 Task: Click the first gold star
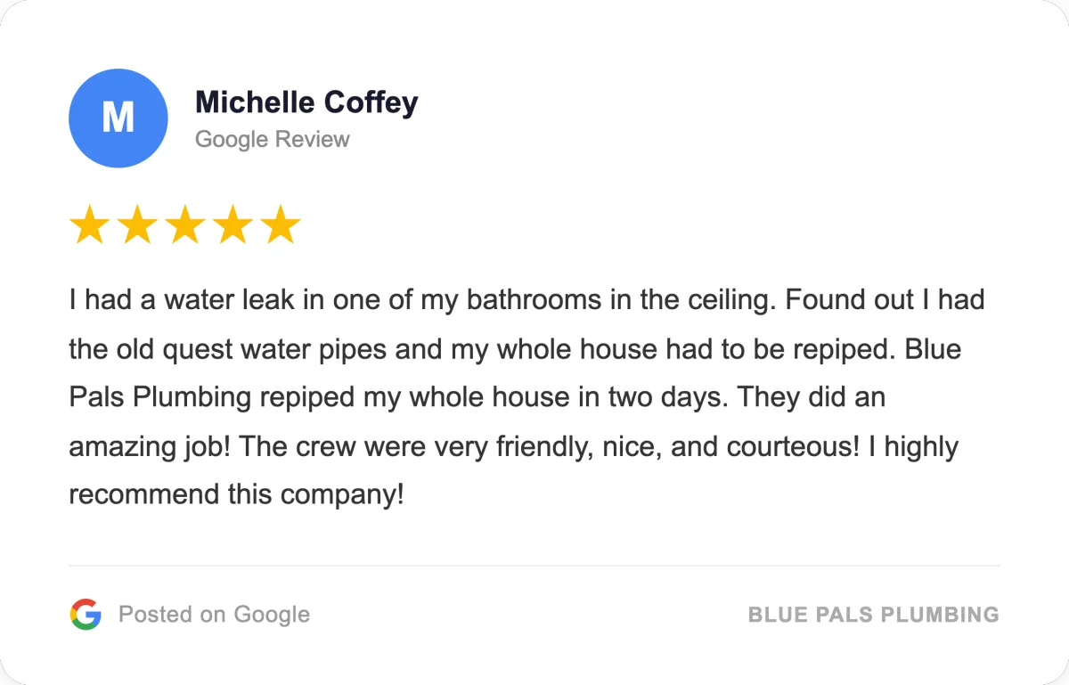pos(88,225)
